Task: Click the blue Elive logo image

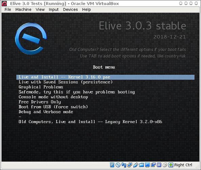Action: pyautogui.click(x=31, y=38)
